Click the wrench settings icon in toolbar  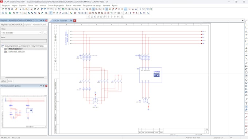click(x=16, y=9)
